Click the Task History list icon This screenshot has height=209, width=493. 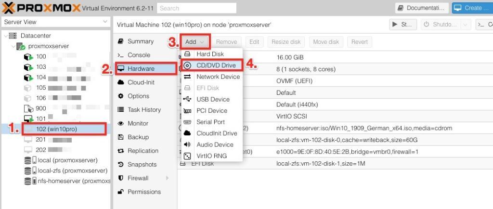pyautogui.click(x=120, y=110)
